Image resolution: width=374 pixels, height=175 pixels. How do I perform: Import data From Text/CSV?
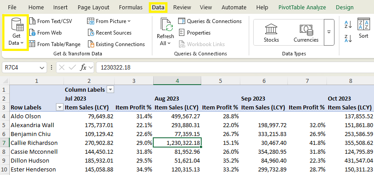click(50, 21)
